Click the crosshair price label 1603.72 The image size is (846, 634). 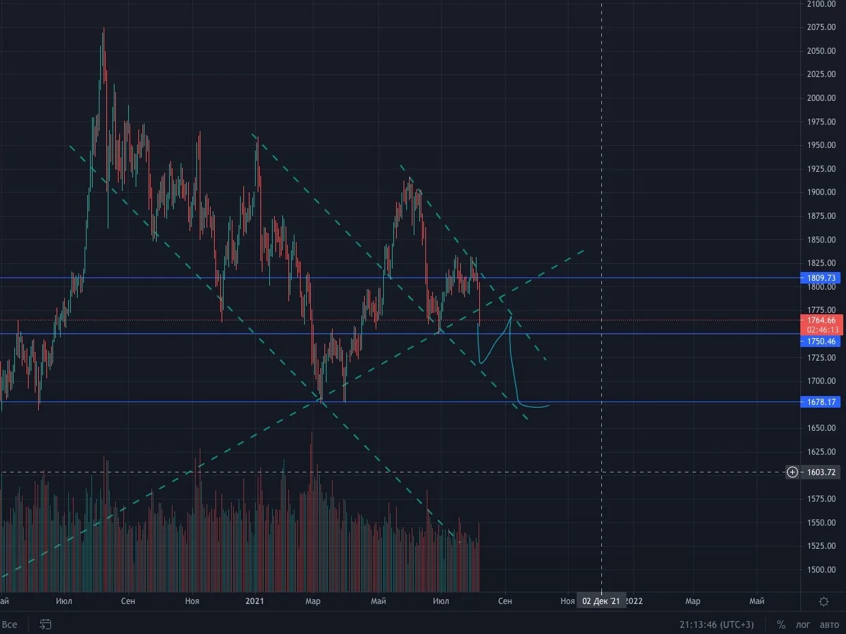click(x=822, y=472)
